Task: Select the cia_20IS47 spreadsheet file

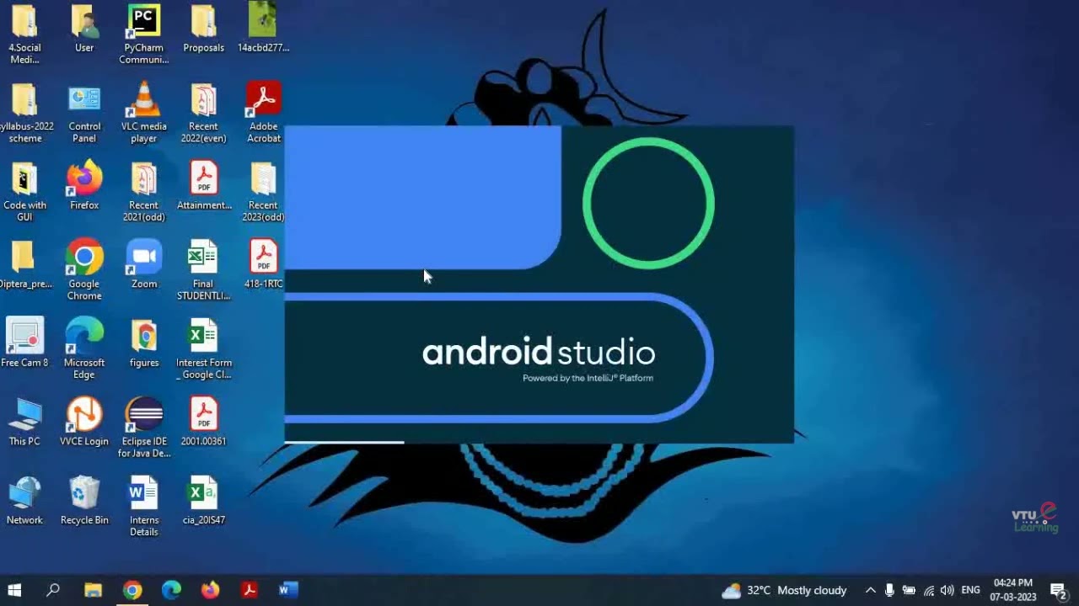Action: (204, 501)
